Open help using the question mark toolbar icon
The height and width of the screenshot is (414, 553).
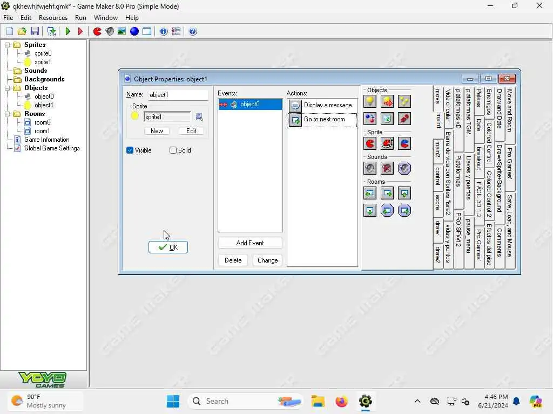click(x=193, y=31)
